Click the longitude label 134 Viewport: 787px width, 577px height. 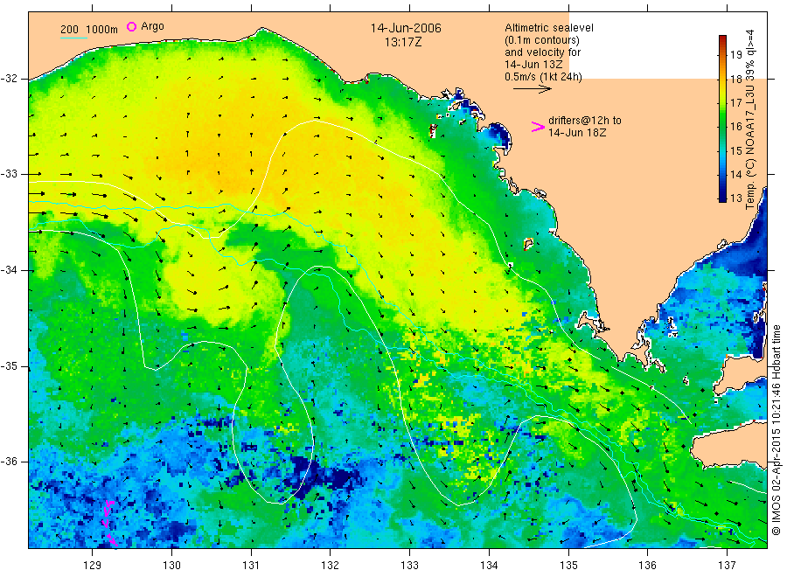point(489,566)
